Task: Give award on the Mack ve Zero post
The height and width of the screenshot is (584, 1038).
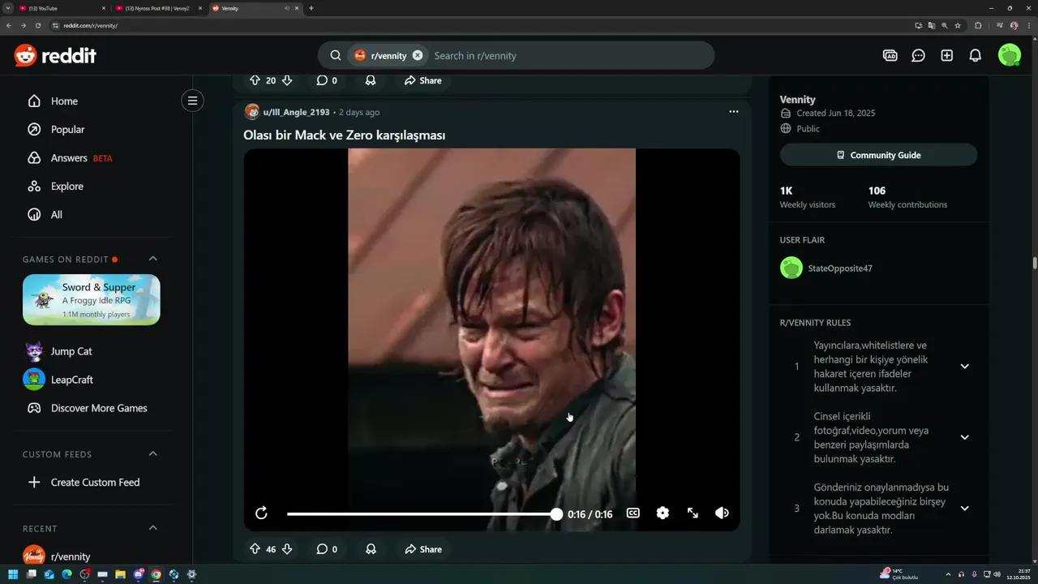Action: click(371, 549)
